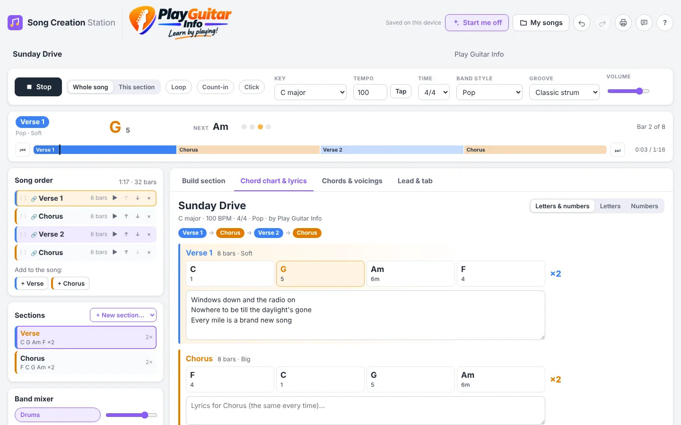Image resolution: width=681 pixels, height=425 pixels.
Task: Adjust the Volume slider
Action: 628,91
